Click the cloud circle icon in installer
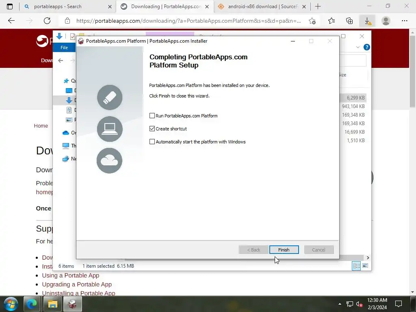The image size is (416, 312). (x=109, y=160)
